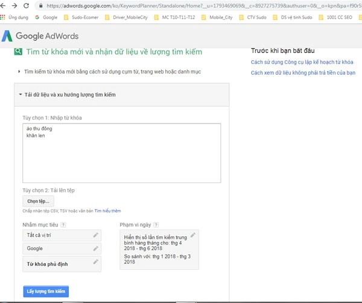Open the 1001 CC SEO bookmark folder
This screenshot has width=362, height=303.
click(x=335, y=17)
